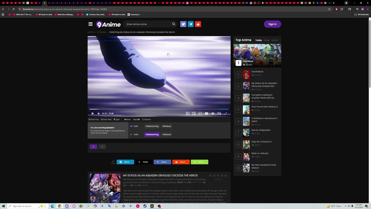Open the Home breadcrumb link
This screenshot has height=209, width=371.
(90, 32)
